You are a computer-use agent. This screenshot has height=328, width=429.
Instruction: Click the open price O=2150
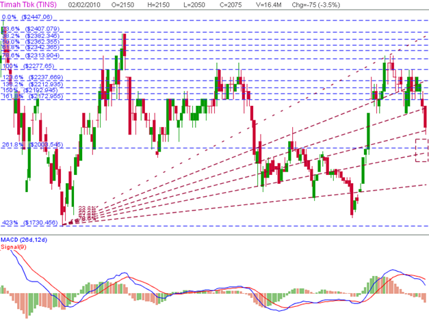click(x=123, y=5)
